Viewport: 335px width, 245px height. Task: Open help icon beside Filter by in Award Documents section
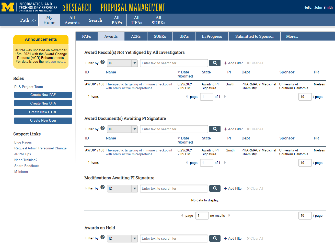(102, 128)
